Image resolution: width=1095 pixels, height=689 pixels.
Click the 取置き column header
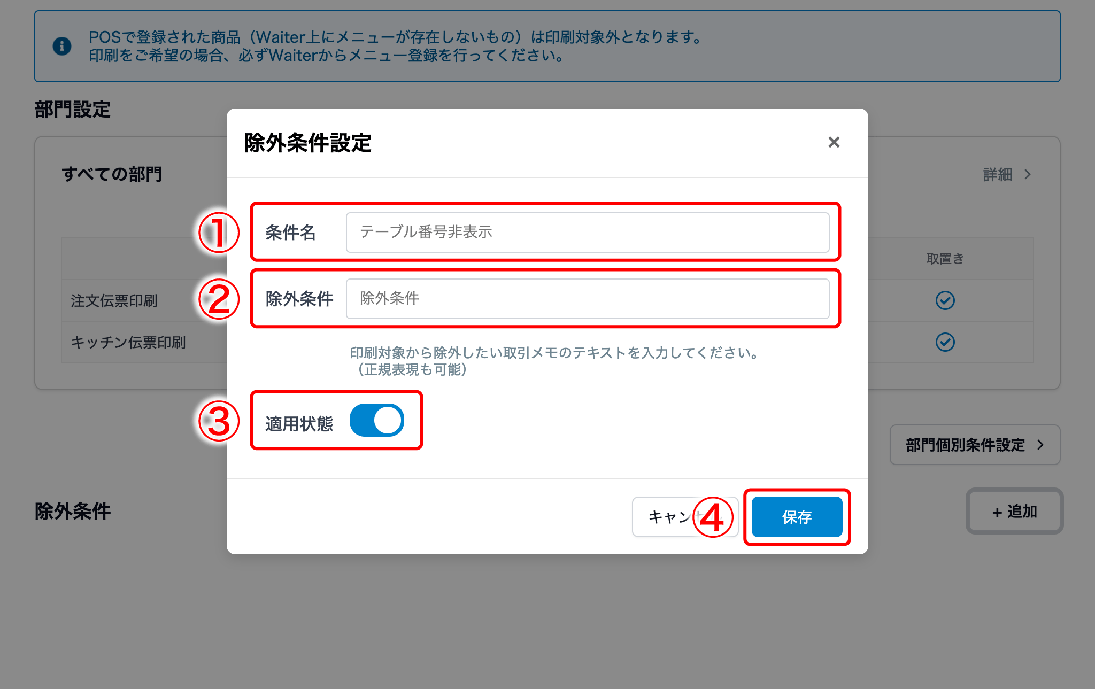(945, 259)
